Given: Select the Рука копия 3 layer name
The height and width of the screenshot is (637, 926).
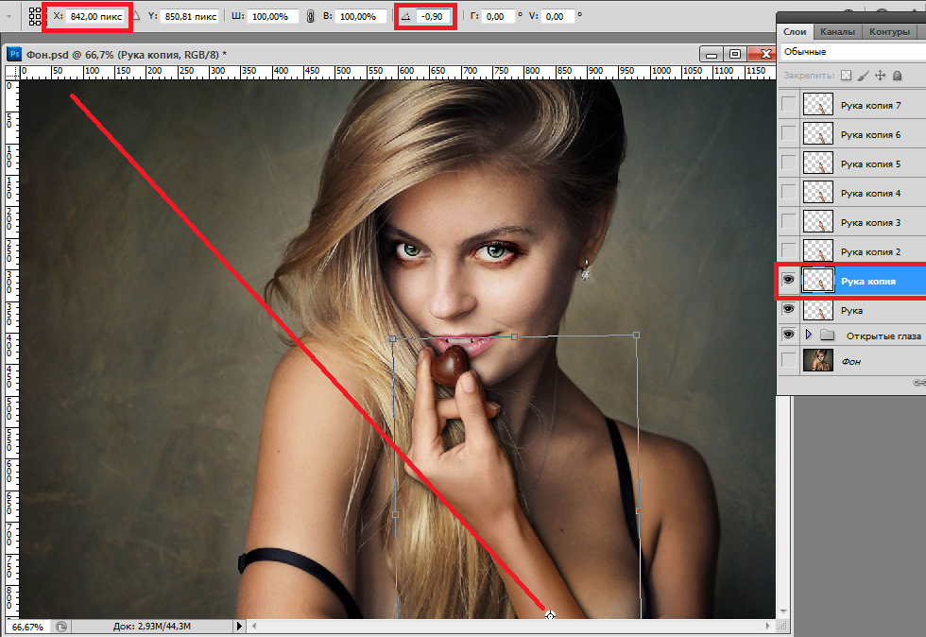Looking at the screenshot, I should coord(870,222).
